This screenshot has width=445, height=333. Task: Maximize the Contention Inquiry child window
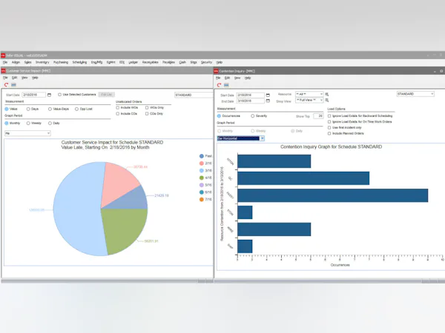click(x=441, y=71)
